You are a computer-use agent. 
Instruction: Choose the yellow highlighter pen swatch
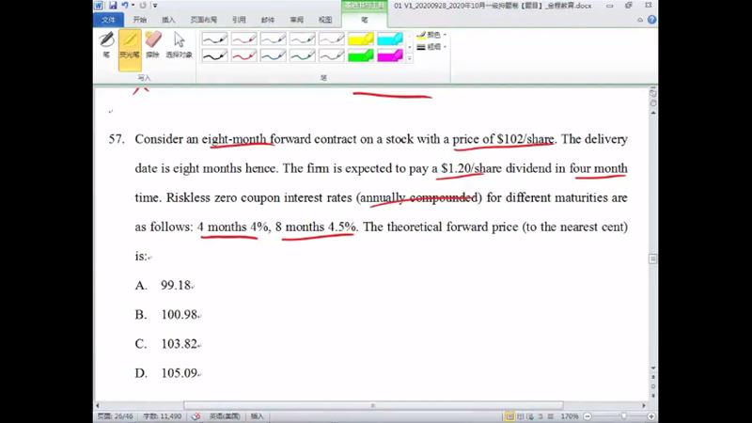360,39
